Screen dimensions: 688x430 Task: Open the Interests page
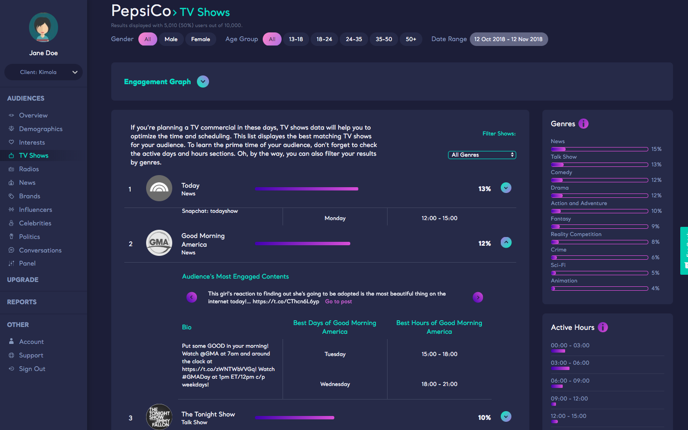point(32,142)
